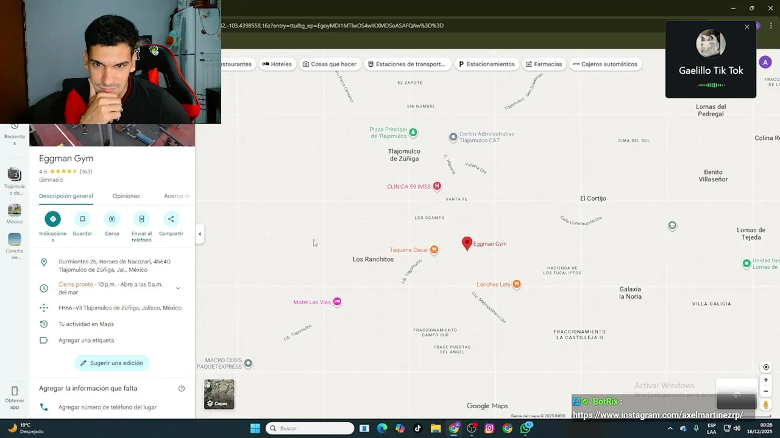Click the show my location button

tap(766, 367)
